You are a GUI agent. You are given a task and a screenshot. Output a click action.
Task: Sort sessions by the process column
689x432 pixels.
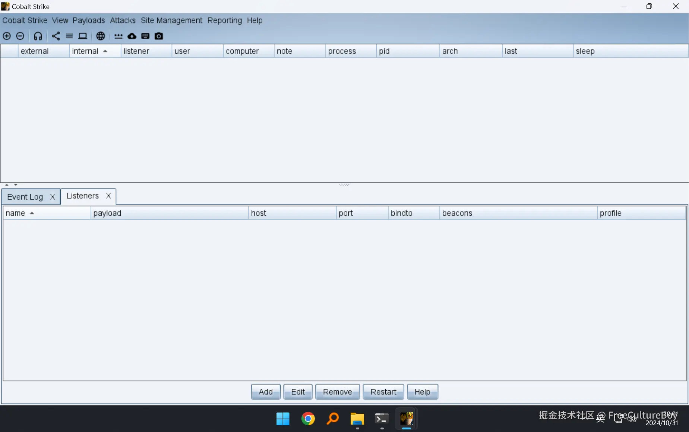tap(351, 51)
